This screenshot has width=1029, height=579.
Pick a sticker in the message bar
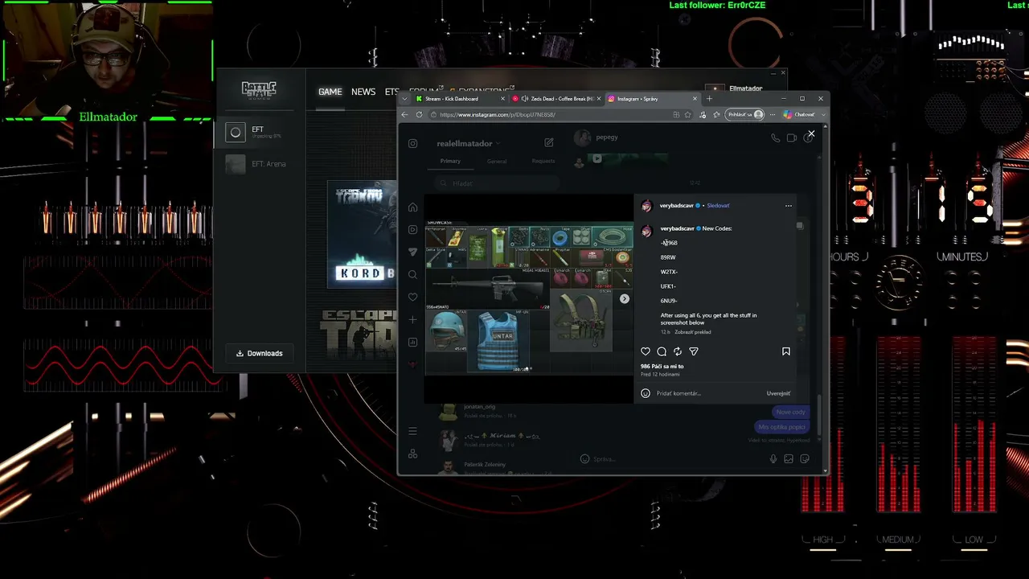[804, 459]
